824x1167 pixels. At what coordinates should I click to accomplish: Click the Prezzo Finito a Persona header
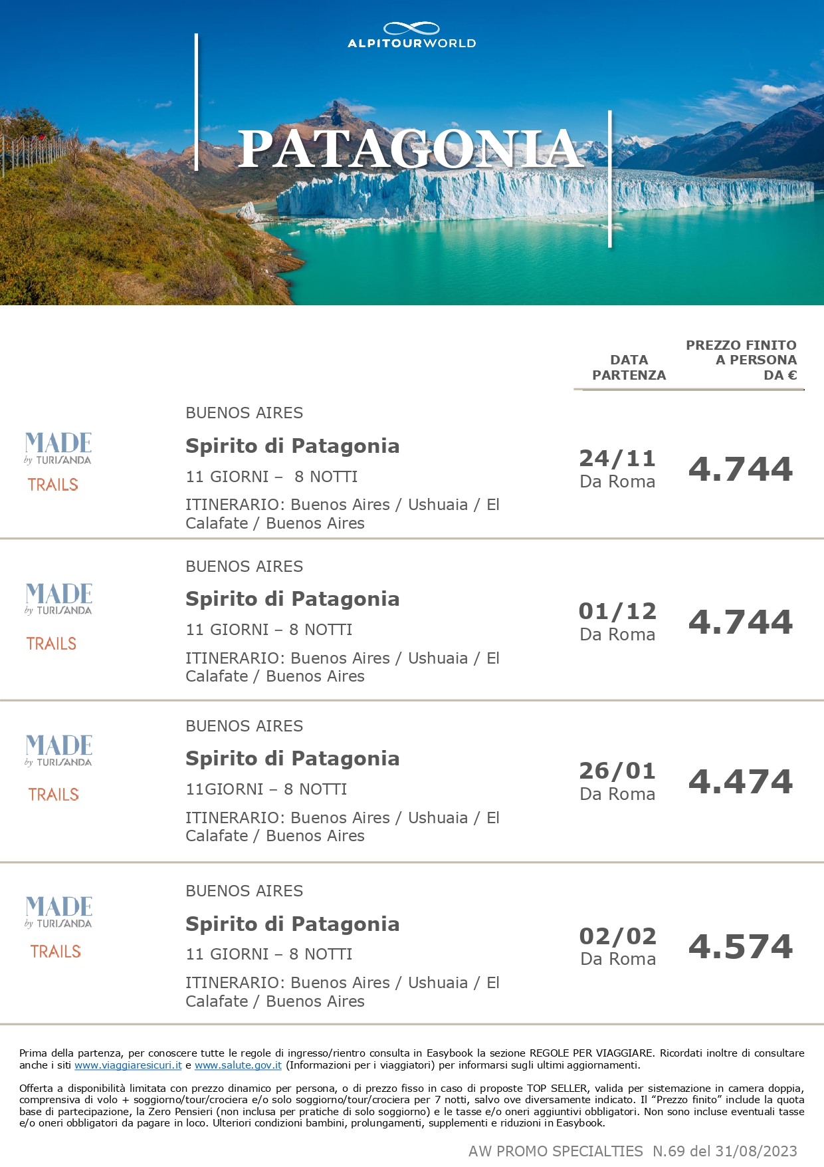741,360
